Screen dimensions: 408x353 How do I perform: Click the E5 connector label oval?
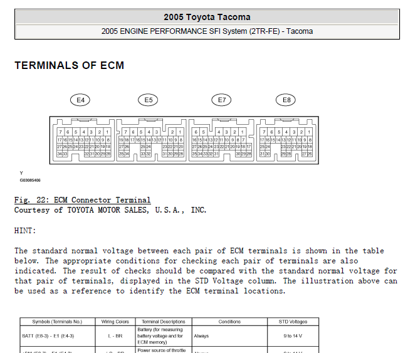point(148,100)
